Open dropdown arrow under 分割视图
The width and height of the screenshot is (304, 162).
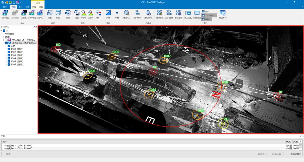point(197,21)
